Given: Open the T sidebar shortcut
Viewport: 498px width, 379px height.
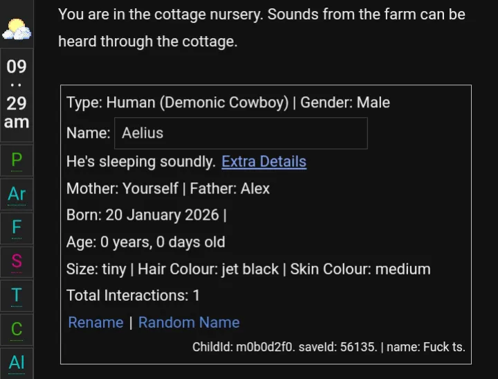Looking at the screenshot, I should coord(17,295).
